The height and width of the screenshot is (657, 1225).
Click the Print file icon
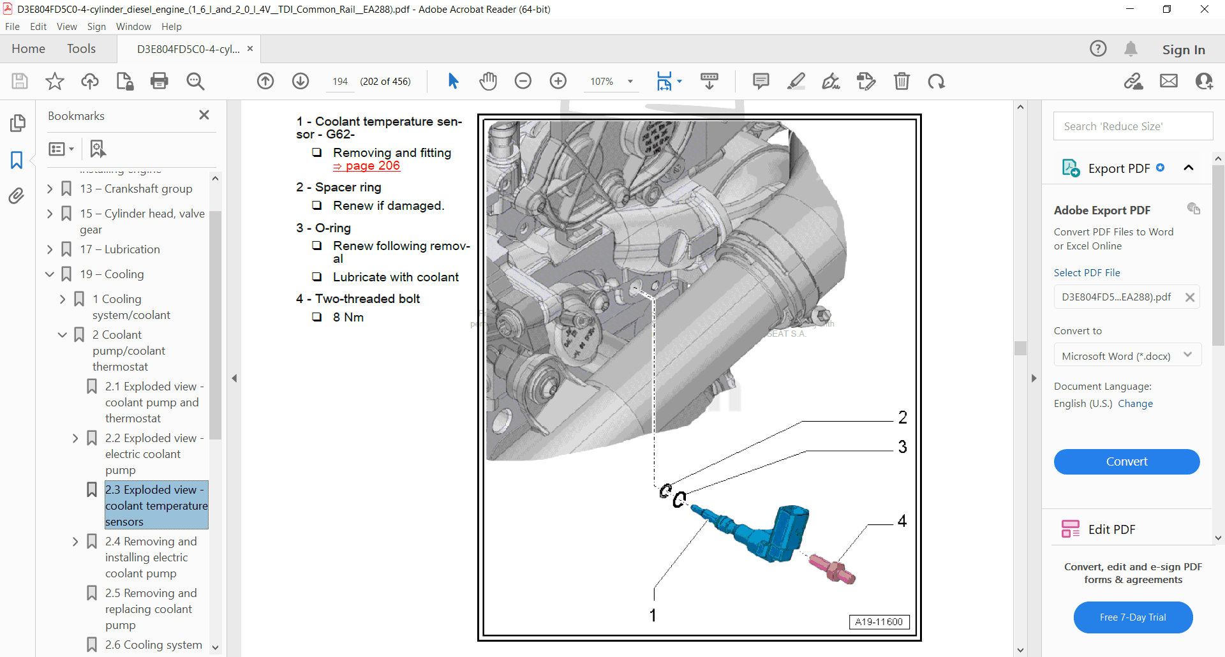click(159, 81)
